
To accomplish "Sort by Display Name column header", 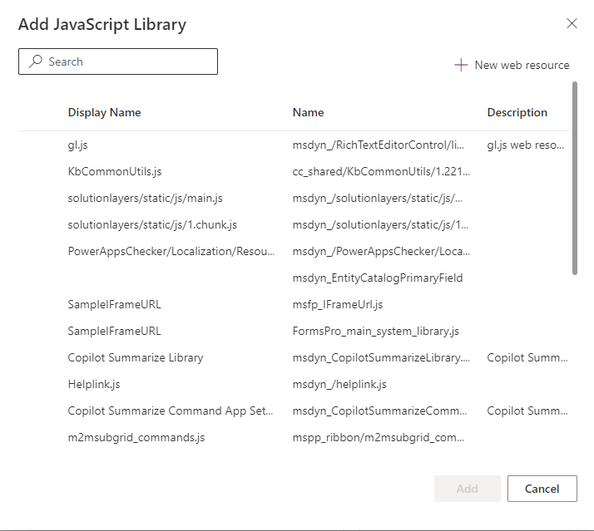I will (x=104, y=112).
